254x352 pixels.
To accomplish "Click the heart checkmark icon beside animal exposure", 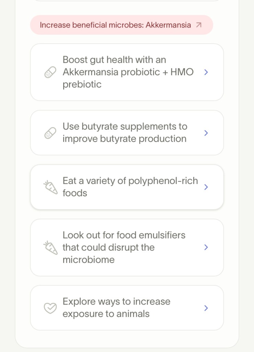I will coord(50,308).
